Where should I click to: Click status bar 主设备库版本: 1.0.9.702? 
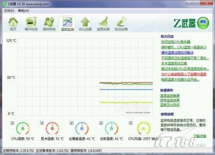pos(52,151)
